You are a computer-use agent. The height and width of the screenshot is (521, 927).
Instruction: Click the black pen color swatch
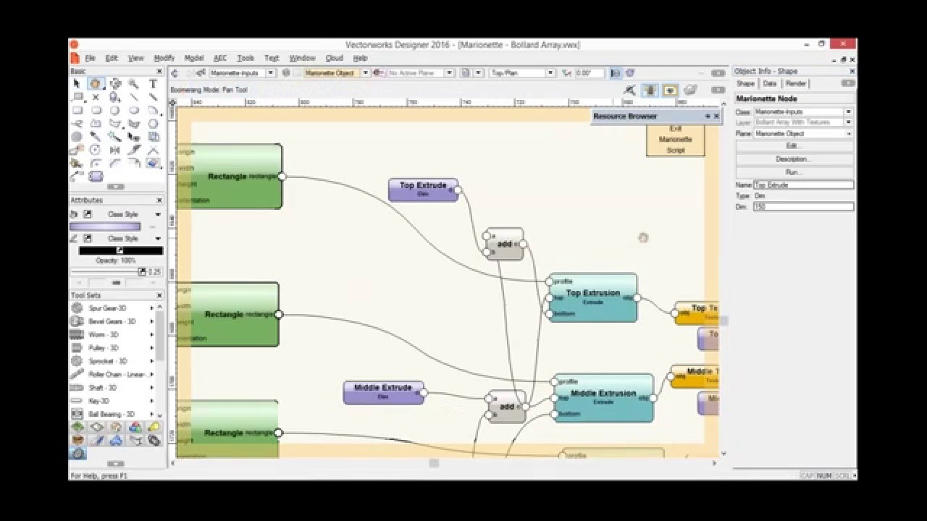(x=121, y=250)
